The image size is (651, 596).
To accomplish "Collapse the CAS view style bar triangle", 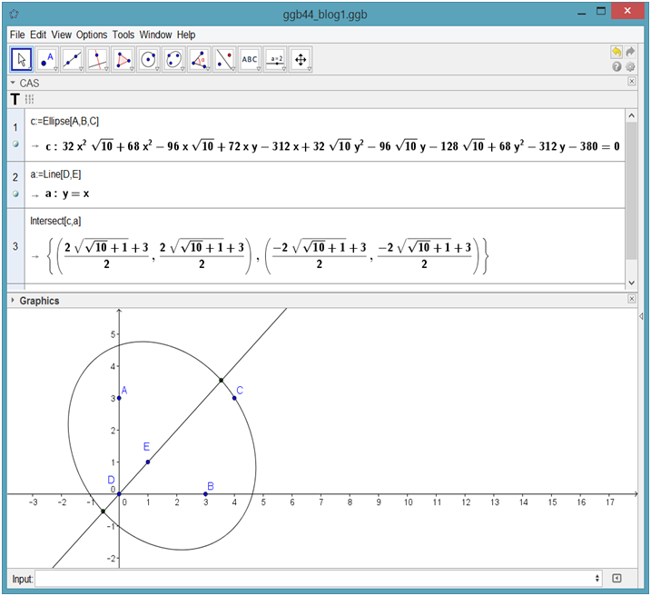I will pyautogui.click(x=13, y=83).
